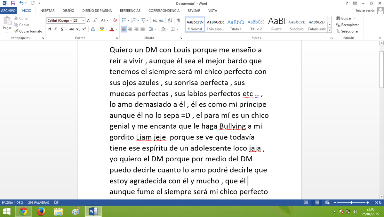Switch to the INSERTAR tab
This screenshot has height=217, width=384.
click(x=47, y=11)
